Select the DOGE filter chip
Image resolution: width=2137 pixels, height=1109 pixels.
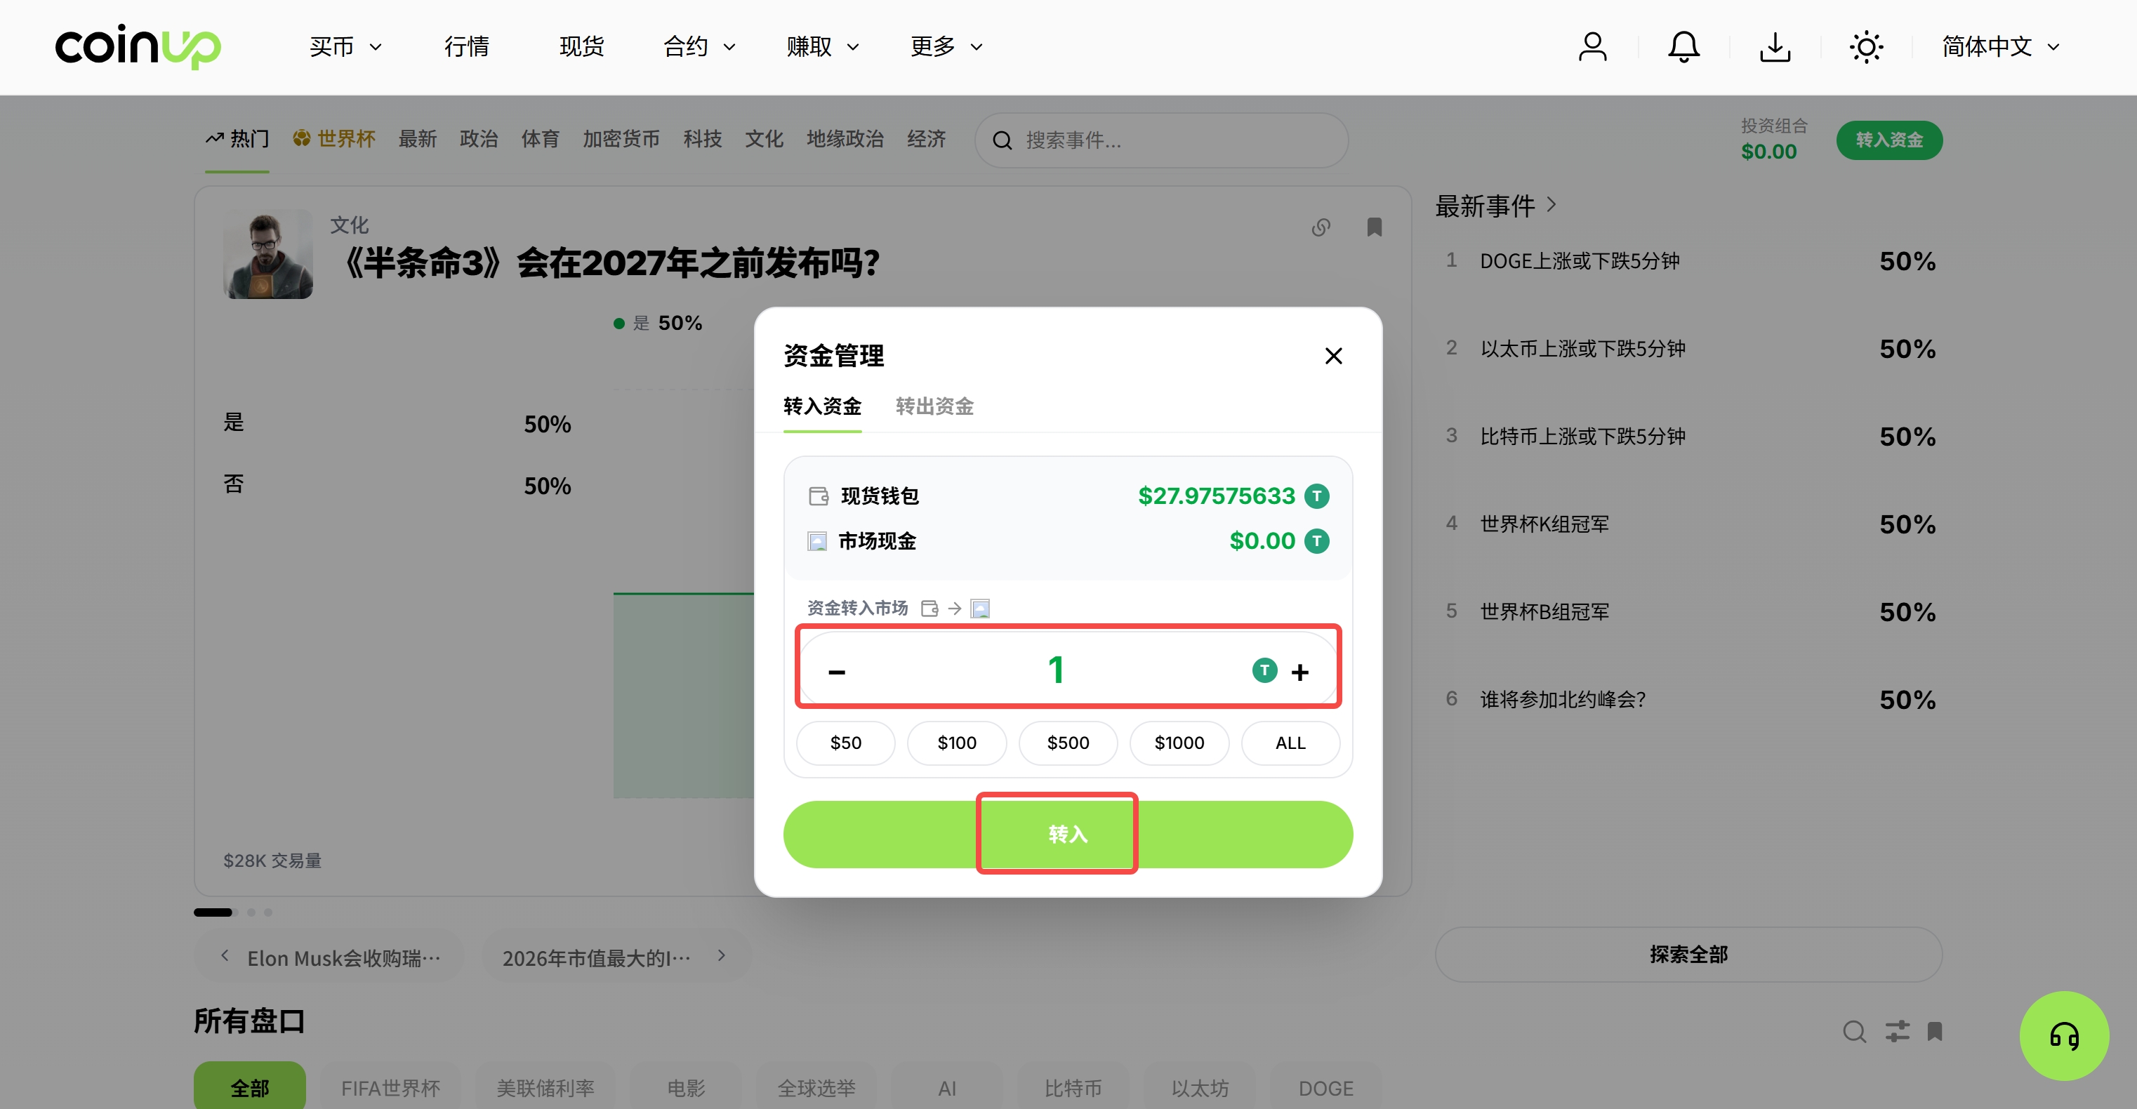1325,1087
